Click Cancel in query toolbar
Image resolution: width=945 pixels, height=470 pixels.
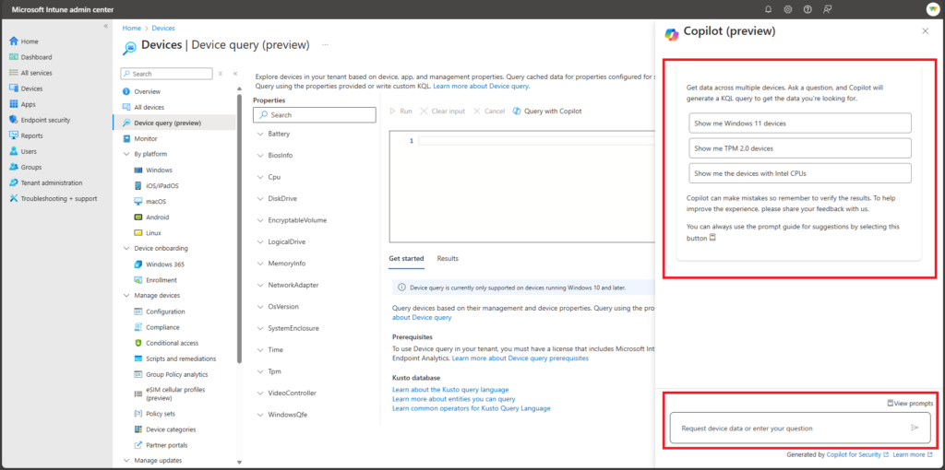point(489,112)
